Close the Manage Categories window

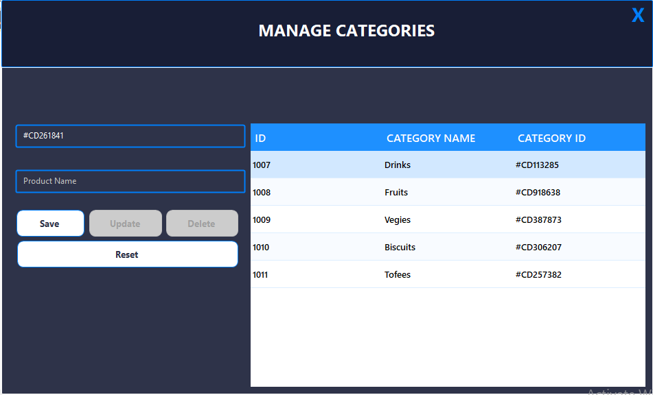(x=637, y=15)
